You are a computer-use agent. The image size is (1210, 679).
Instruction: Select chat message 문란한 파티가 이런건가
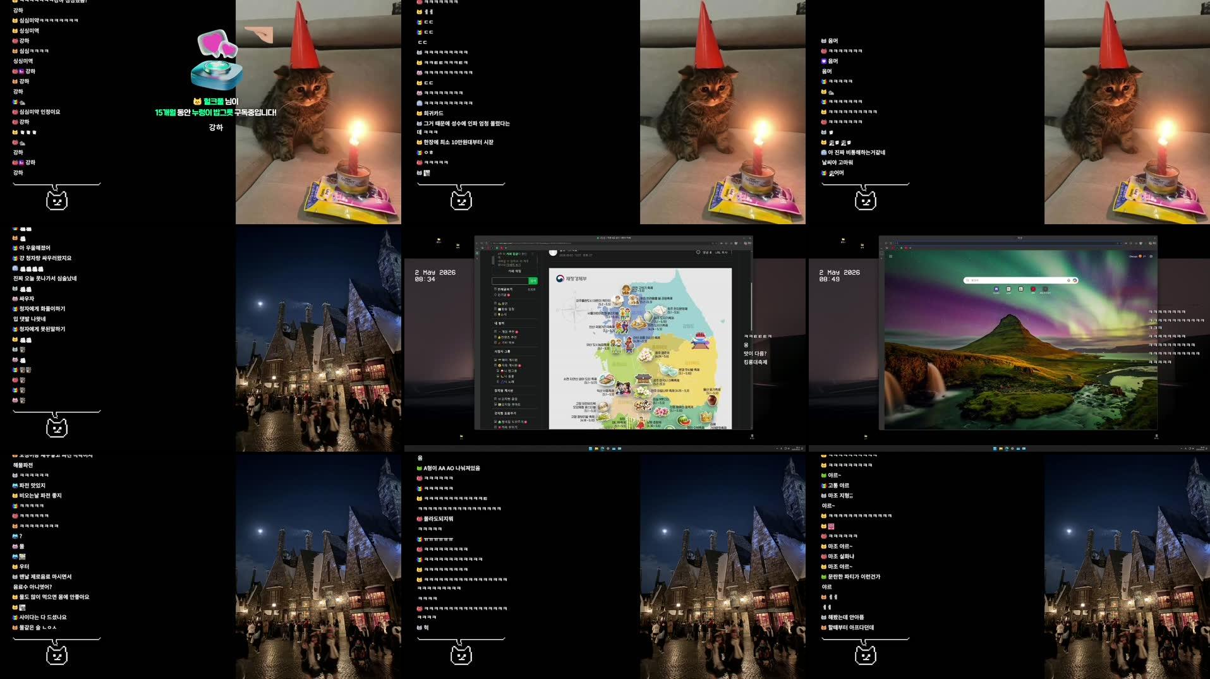854,577
